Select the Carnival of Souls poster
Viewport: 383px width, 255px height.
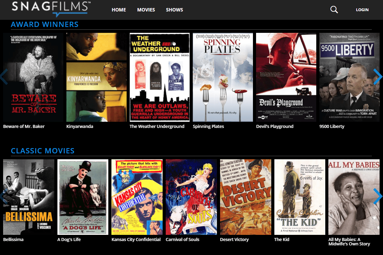(191, 196)
